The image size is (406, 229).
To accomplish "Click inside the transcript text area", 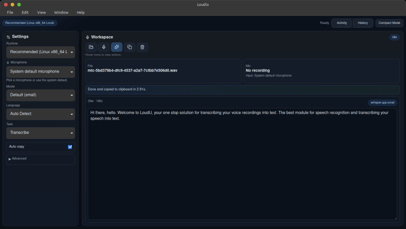I will pyautogui.click(x=242, y=164).
